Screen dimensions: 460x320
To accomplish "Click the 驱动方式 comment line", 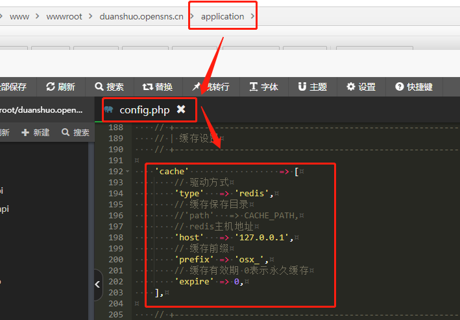I will tap(202, 183).
